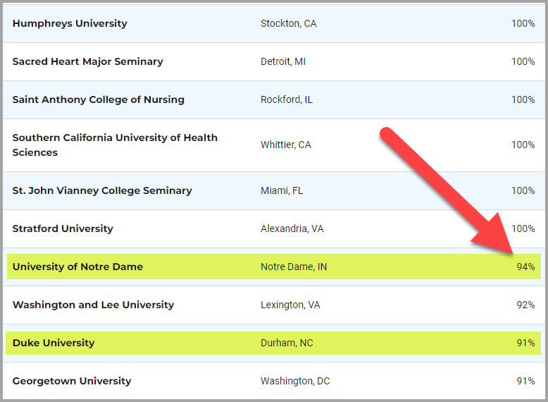The width and height of the screenshot is (548, 402).
Task: Click the Alexandria, VA location cell
Action: click(x=292, y=229)
